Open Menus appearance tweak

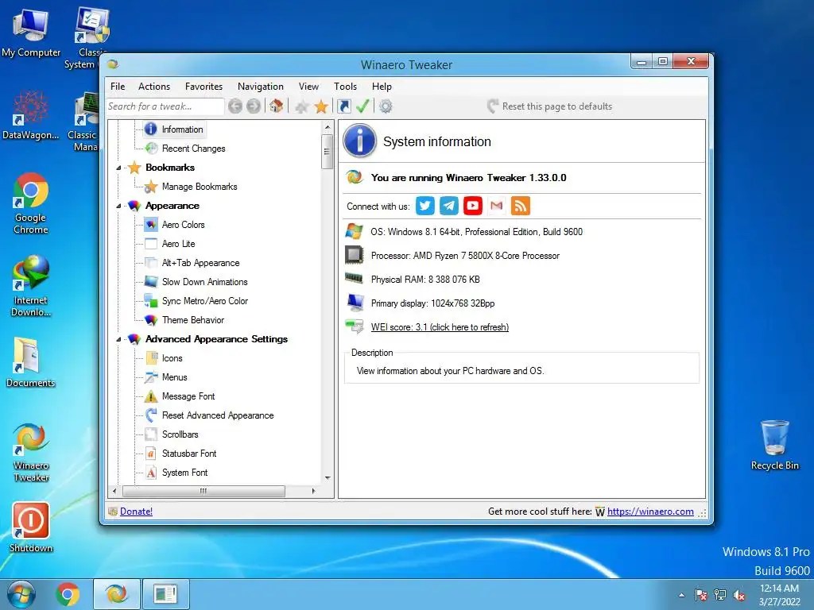point(174,377)
